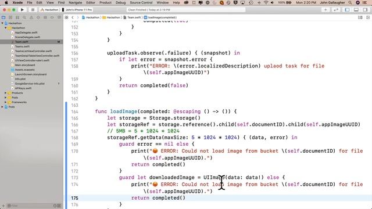Open loadImage(completed:) jump bar menu
The height and width of the screenshot is (209, 372).
[160, 17]
